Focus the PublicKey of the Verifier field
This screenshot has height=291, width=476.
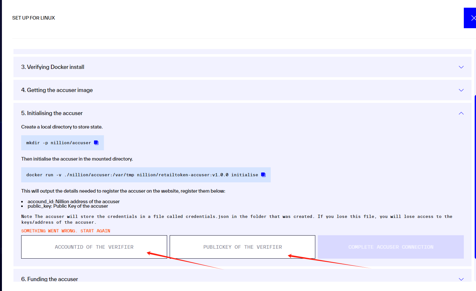[x=242, y=247]
